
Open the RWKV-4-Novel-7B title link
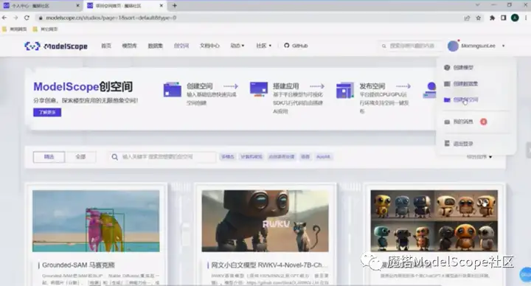[269, 265]
